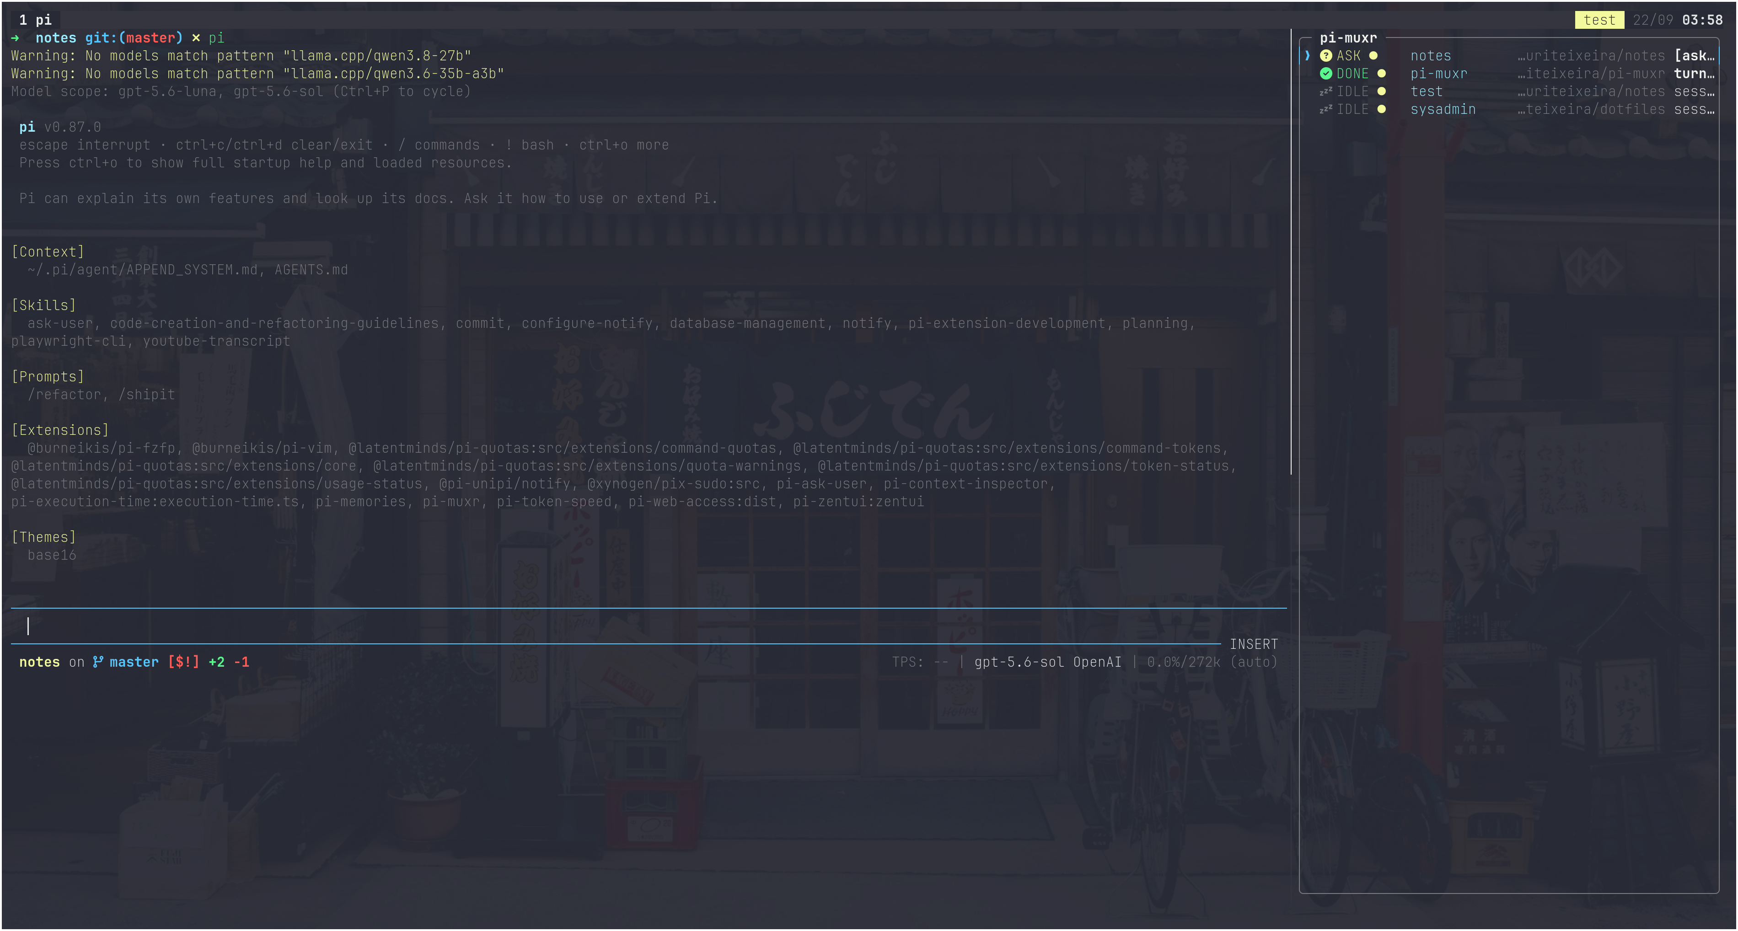The width and height of the screenshot is (1738, 931).
Task: Select the pi-muxr session row
Action: [x=1509, y=74]
